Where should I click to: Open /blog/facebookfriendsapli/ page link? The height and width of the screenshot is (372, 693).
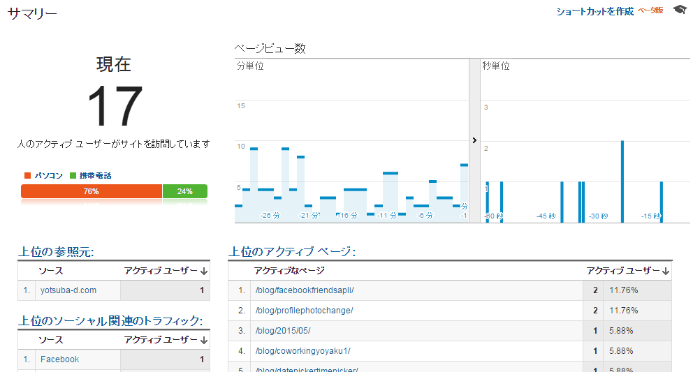tap(305, 290)
